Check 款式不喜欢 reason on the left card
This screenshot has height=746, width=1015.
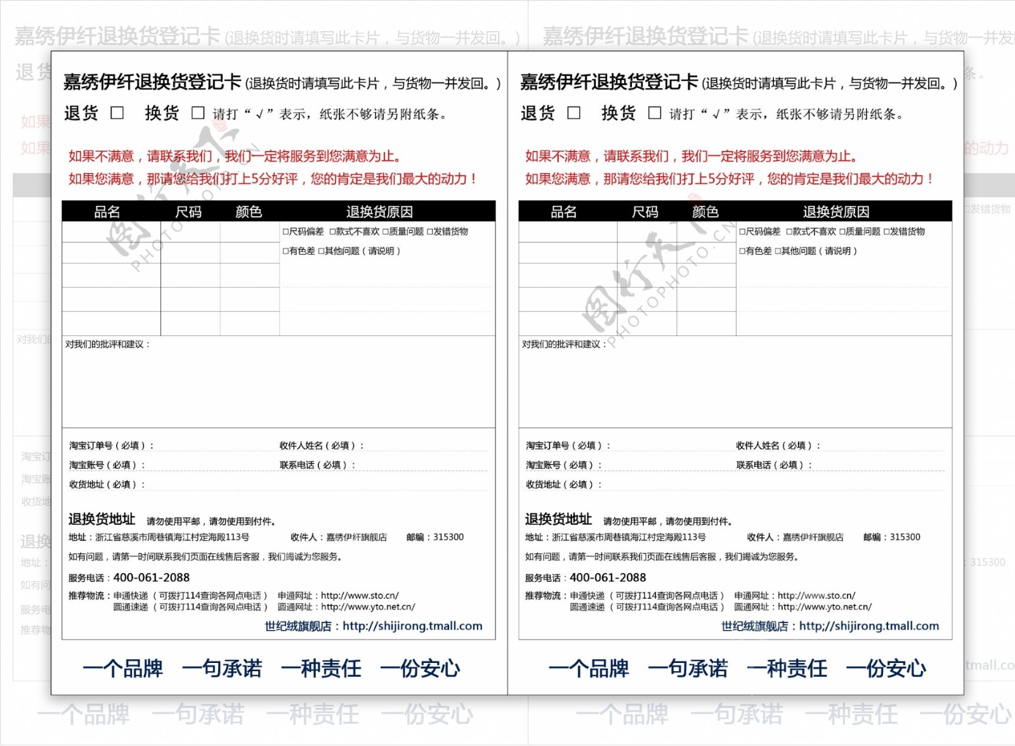click(332, 232)
